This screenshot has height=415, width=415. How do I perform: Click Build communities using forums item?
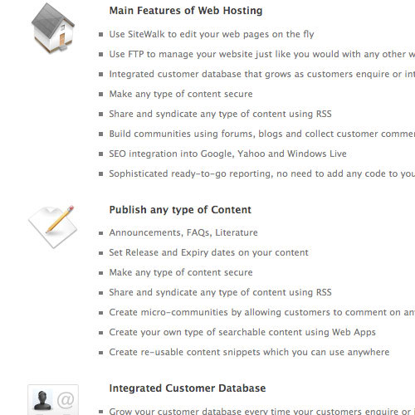coord(261,134)
